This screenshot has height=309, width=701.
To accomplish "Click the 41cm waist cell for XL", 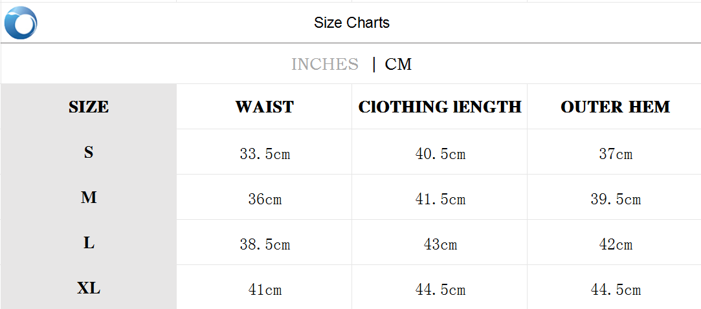I will [x=264, y=290].
